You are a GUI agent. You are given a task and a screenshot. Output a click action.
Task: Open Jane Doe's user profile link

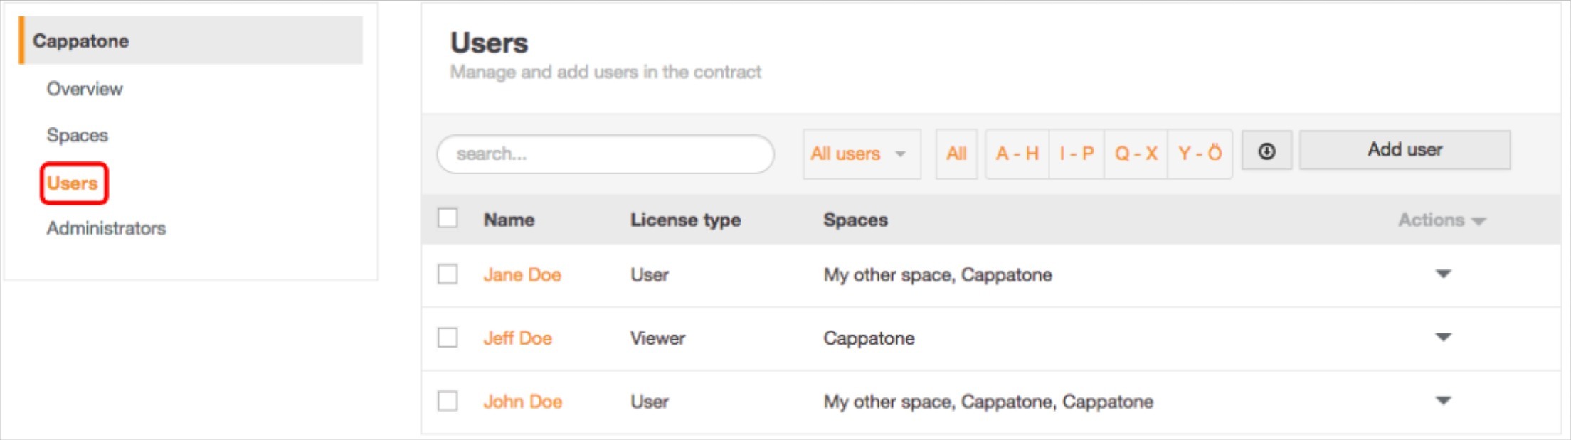[522, 275]
